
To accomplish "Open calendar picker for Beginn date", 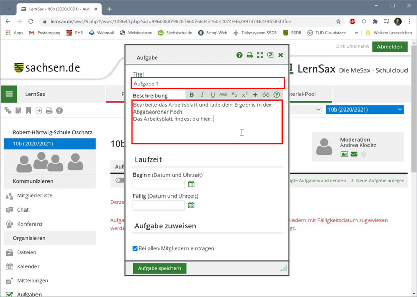I will click(191, 184).
